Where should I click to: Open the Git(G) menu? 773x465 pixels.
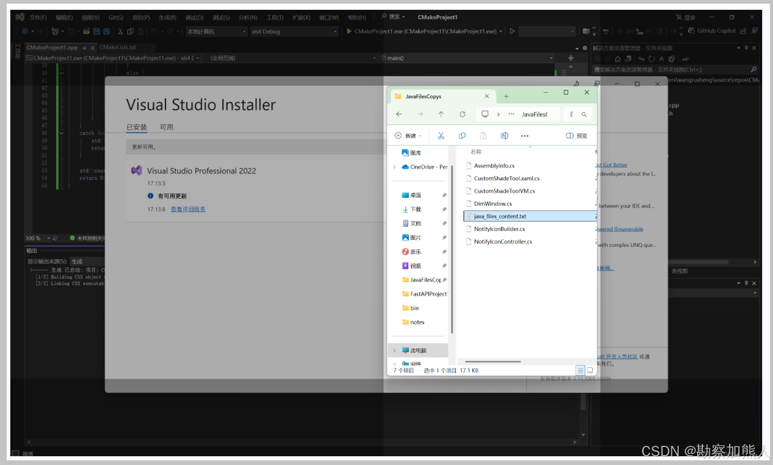pos(116,18)
